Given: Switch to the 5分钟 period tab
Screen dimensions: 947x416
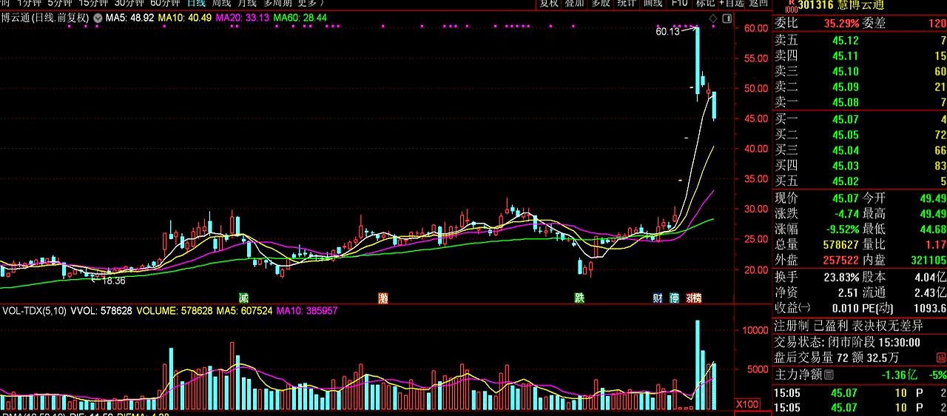Looking at the screenshot, I should pyautogui.click(x=61, y=3).
